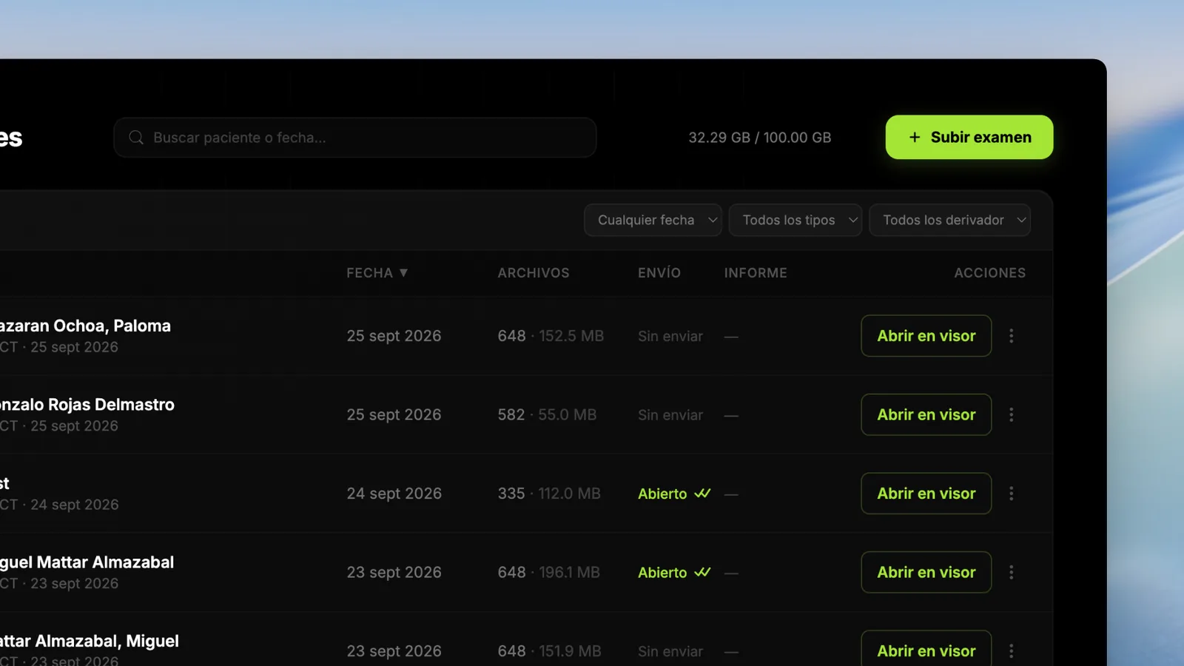1184x666 pixels.
Task: Click the FECHA date in the 151.9 MB row
Action: coord(394,651)
